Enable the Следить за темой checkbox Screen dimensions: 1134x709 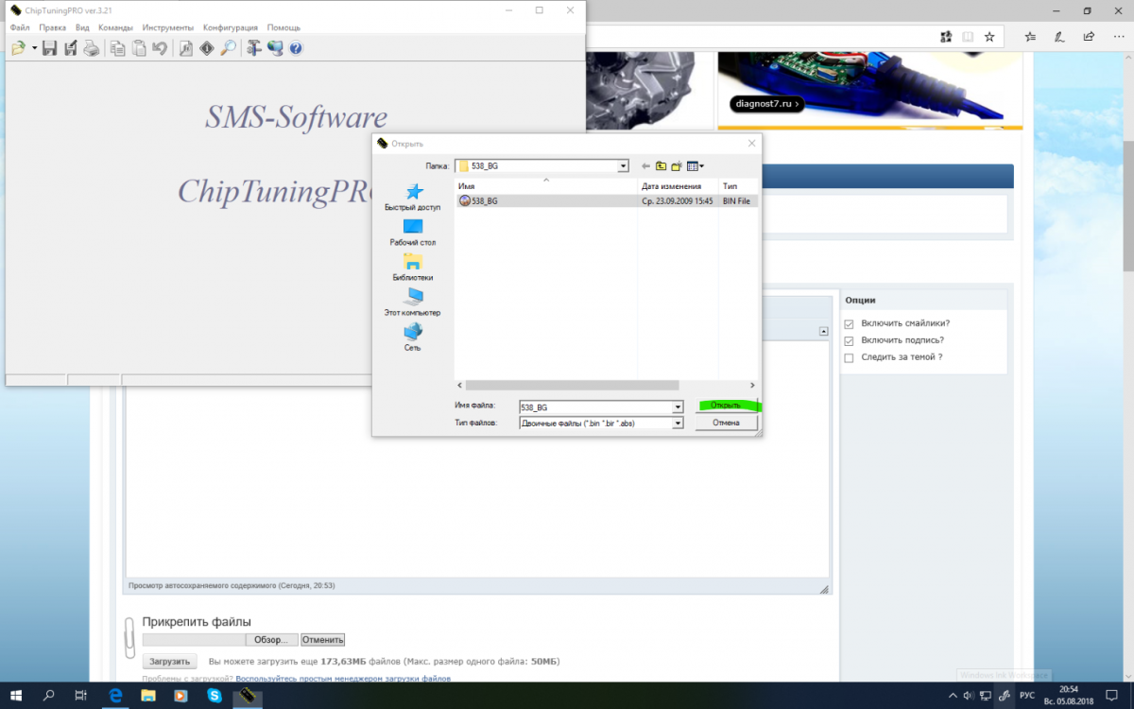coord(849,358)
